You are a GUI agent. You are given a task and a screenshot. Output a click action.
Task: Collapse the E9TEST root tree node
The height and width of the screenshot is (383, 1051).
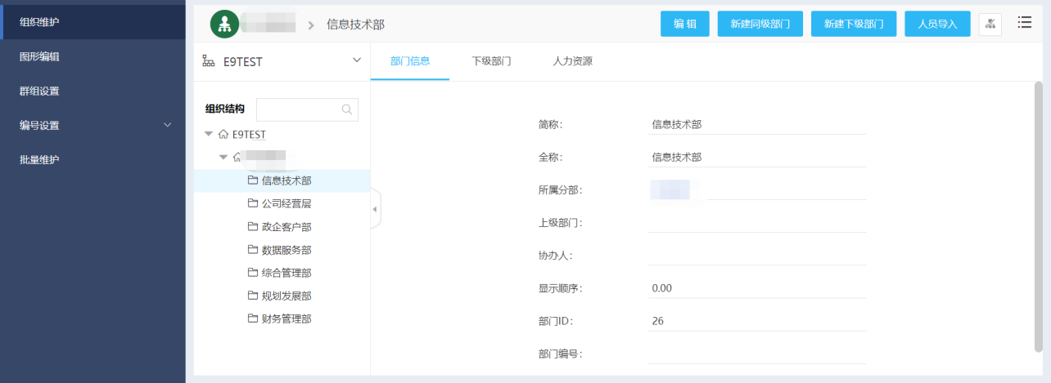[209, 134]
